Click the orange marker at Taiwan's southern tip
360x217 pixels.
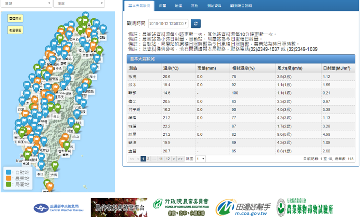coord(50,187)
